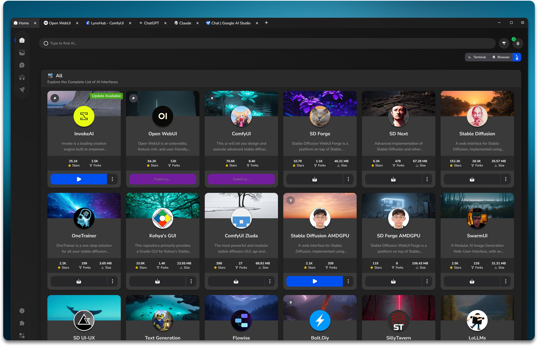Viewport: 538px width, 346px height.
Task: Click the Bolt.Diy lightning avatar
Action: (320, 321)
